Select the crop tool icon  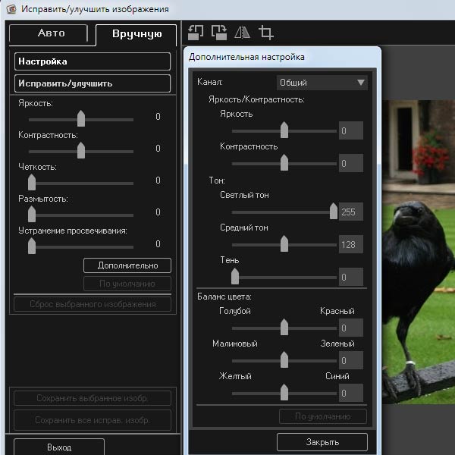click(x=266, y=32)
